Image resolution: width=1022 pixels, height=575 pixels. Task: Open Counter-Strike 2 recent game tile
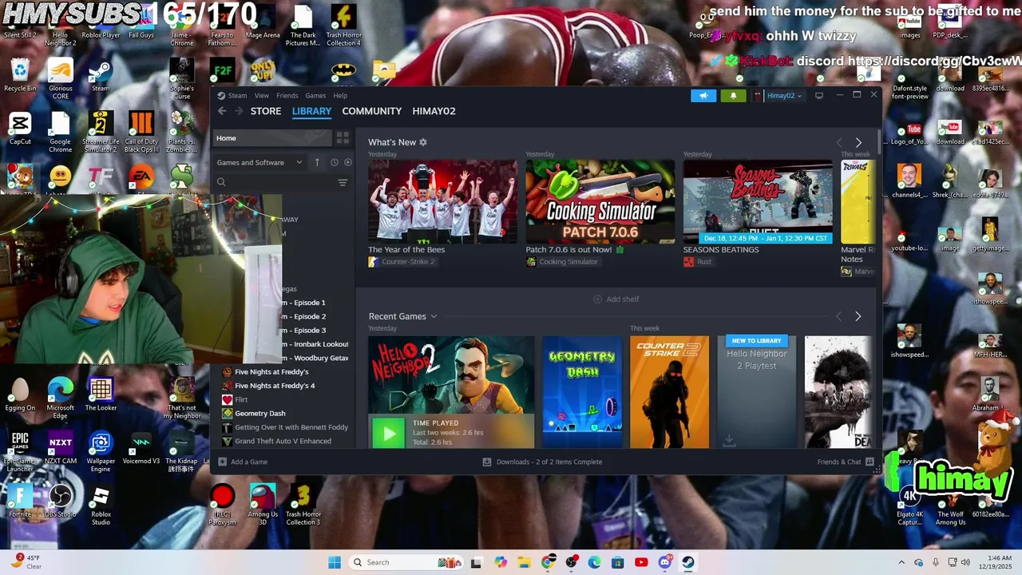[669, 391]
